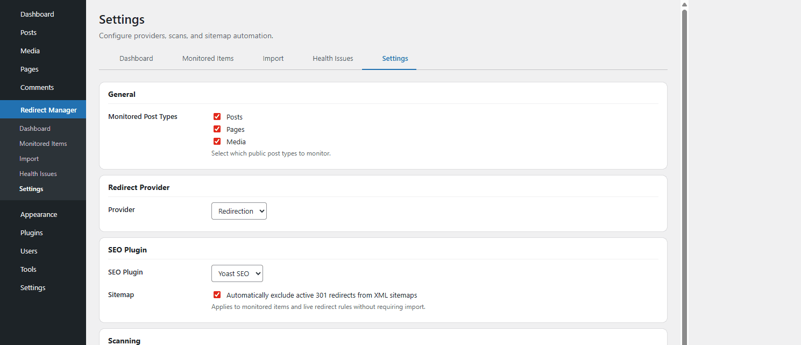Click the SEO Plugin section heading
The height and width of the screenshot is (345, 801).
(x=127, y=250)
